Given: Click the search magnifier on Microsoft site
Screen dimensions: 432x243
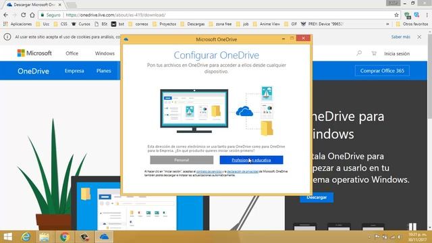Looking at the screenshot, I should pos(359,53).
